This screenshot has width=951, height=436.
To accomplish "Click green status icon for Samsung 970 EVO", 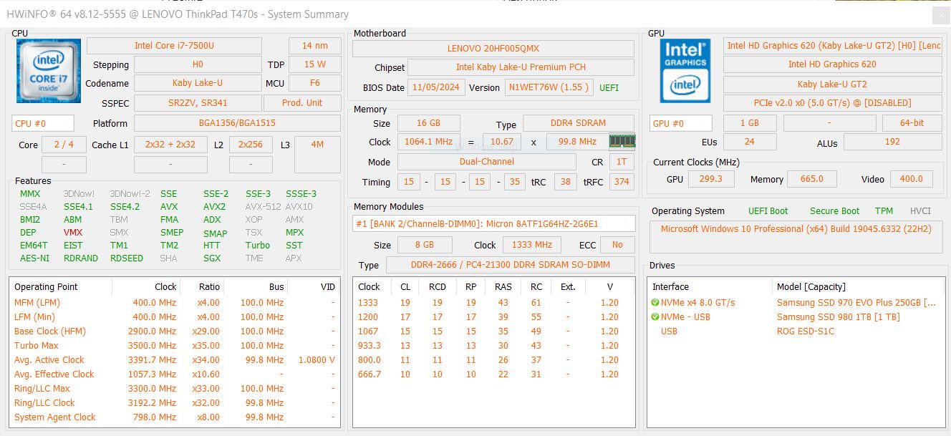I will [655, 303].
